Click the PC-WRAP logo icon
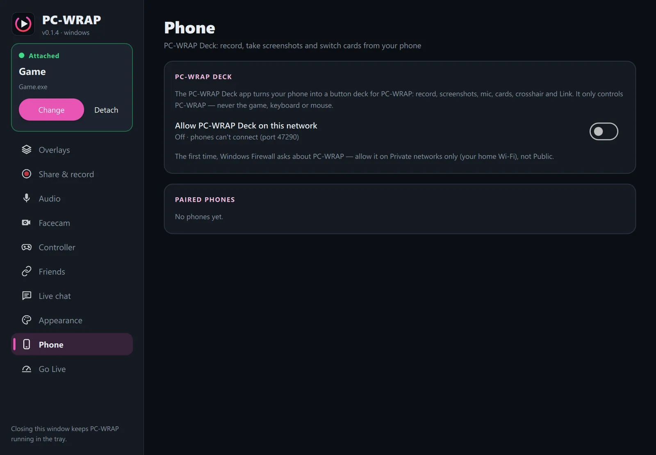This screenshot has width=656, height=455. [x=23, y=24]
